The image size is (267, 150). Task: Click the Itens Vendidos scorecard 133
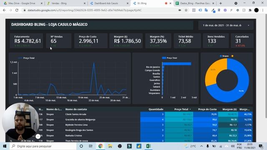pos(216,41)
